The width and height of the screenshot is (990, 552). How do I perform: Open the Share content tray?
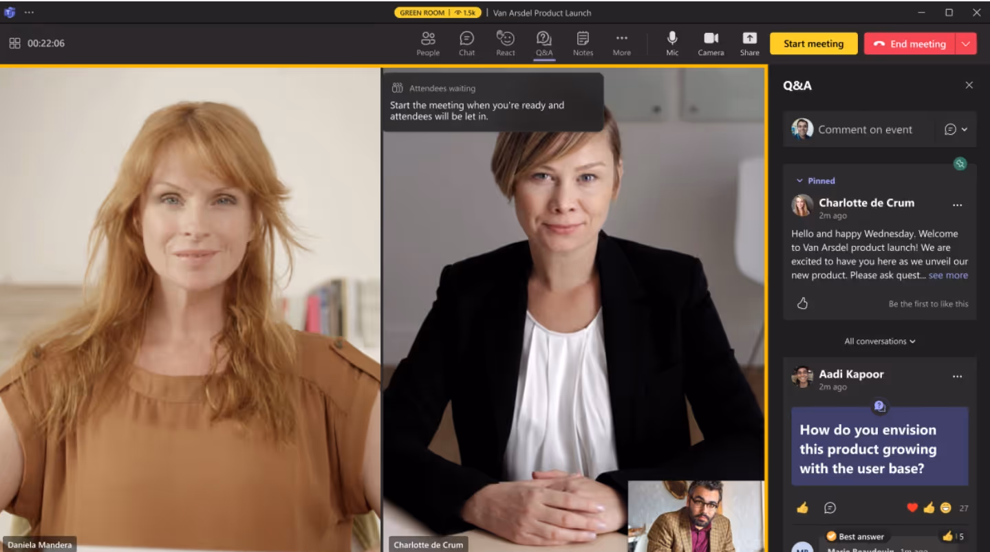click(750, 43)
